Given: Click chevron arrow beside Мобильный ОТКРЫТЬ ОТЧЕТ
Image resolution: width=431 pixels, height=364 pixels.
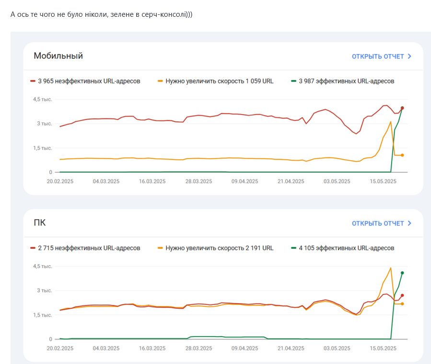Looking at the screenshot, I should (x=409, y=57).
